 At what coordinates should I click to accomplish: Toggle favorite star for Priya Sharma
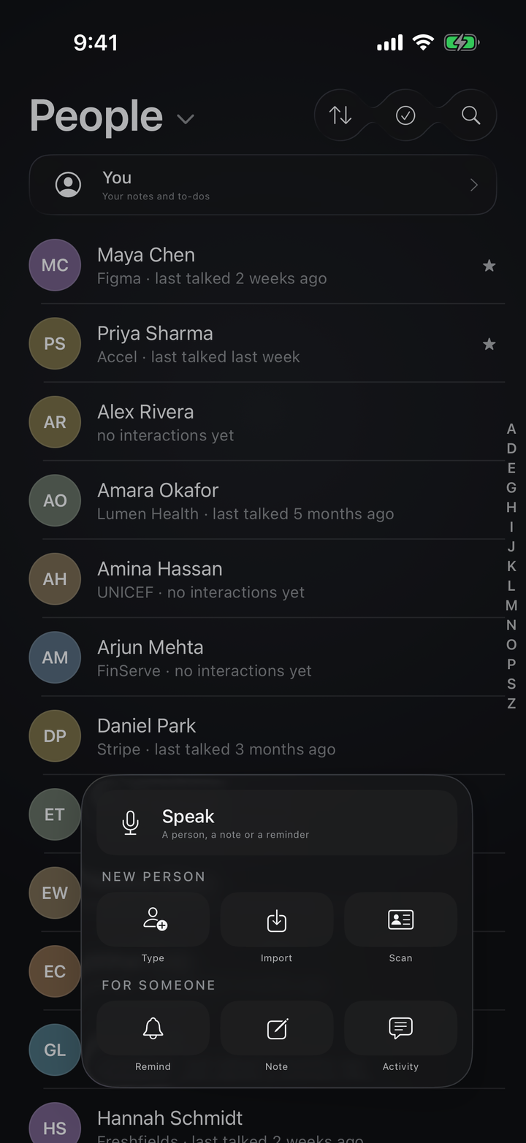(489, 344)
